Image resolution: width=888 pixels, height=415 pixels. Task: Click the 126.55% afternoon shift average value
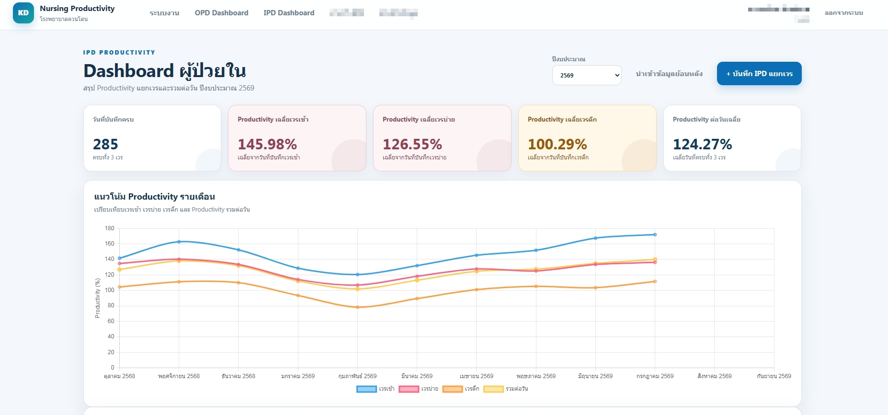click(x=412, y=144)
